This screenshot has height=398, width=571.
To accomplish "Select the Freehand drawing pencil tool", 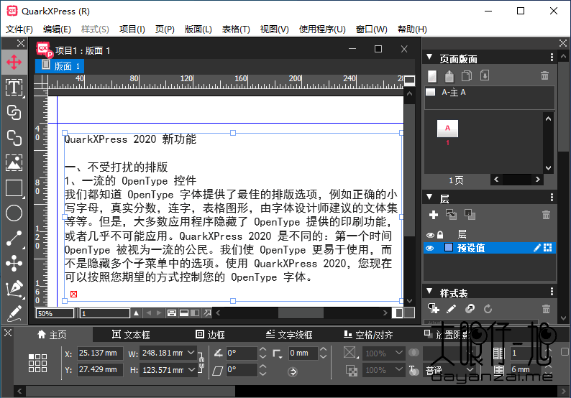I will click(14, 313).
